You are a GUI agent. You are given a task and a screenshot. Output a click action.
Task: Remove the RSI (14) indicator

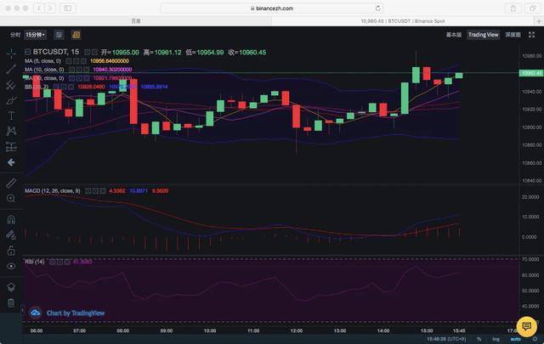(67, 262)
